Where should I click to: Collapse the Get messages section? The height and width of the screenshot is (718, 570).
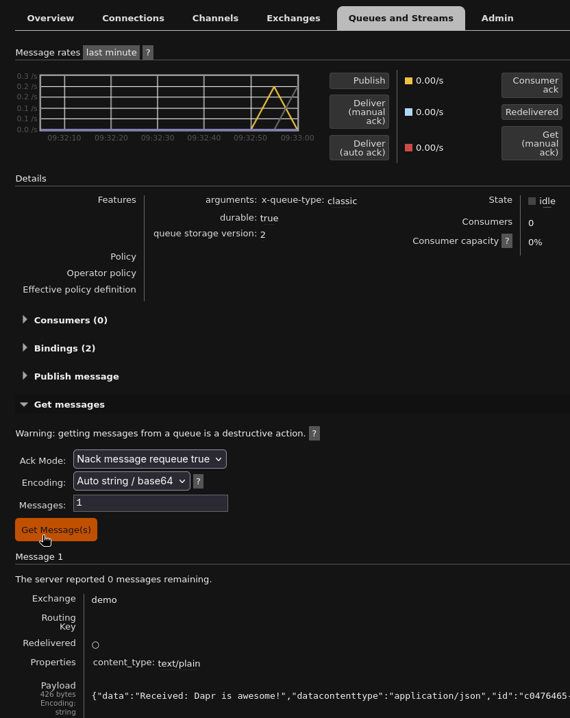(x=69, y=404)
